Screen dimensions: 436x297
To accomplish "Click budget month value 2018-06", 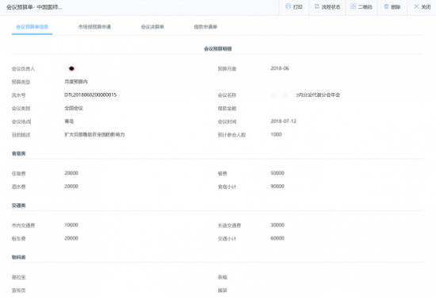I will pos(280,68).
